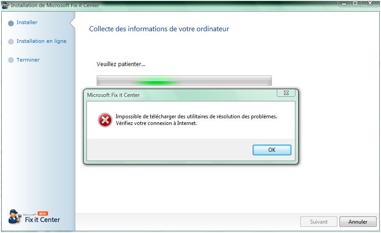Screen dimensions: 381x233
Task: Click the Fix it mascot logo icon
Action: [x=14, y=216]
